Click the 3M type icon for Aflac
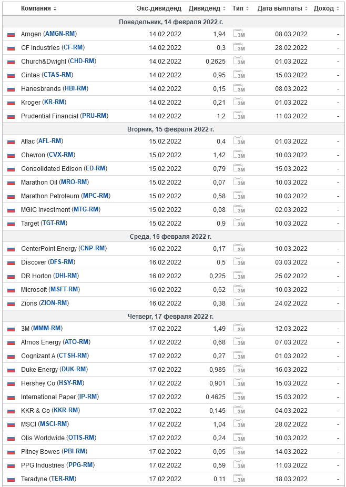The width and height of the screenshot is (346, 487). [x=239, y=141]
